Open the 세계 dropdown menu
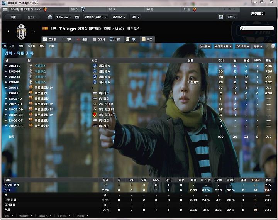 click(135, 17)
